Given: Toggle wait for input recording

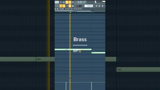Looking at the screenshot, I should [64, 2].
